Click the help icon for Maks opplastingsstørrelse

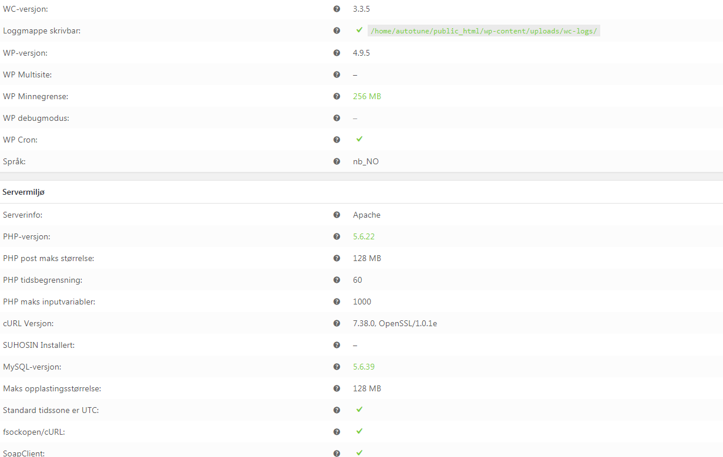337,388
